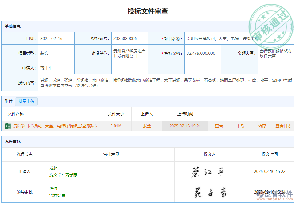Collapse the 附件 section header
The image size is (296, 204).
point(8,101)
